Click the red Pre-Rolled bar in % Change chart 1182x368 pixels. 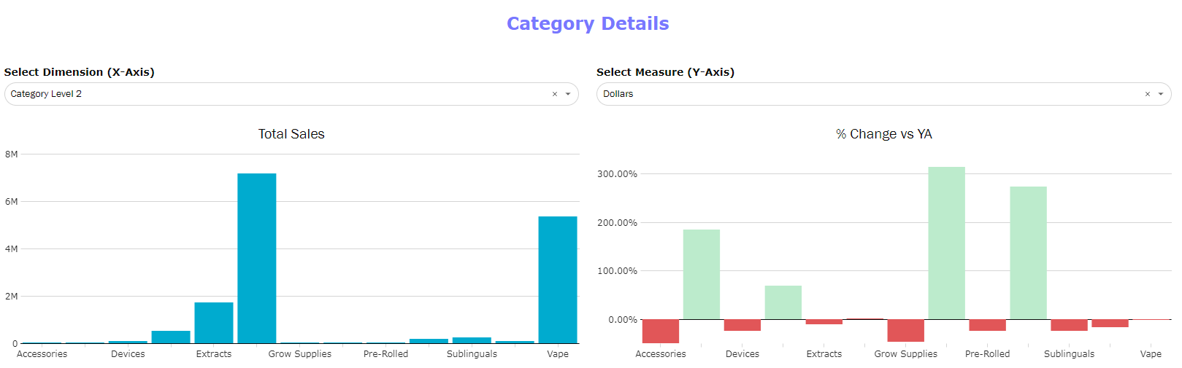[987, 325]
